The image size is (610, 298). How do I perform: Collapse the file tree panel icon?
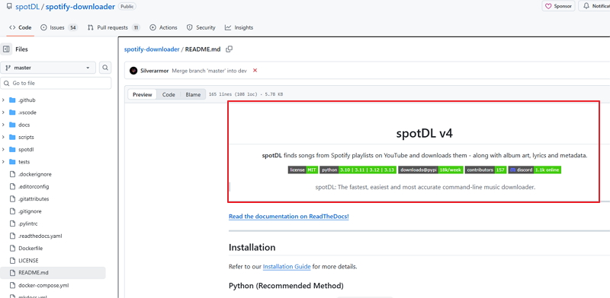click(x=6, y=49)
